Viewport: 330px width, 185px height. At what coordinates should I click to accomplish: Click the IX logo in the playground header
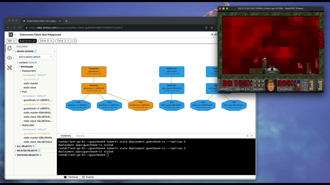11,35
